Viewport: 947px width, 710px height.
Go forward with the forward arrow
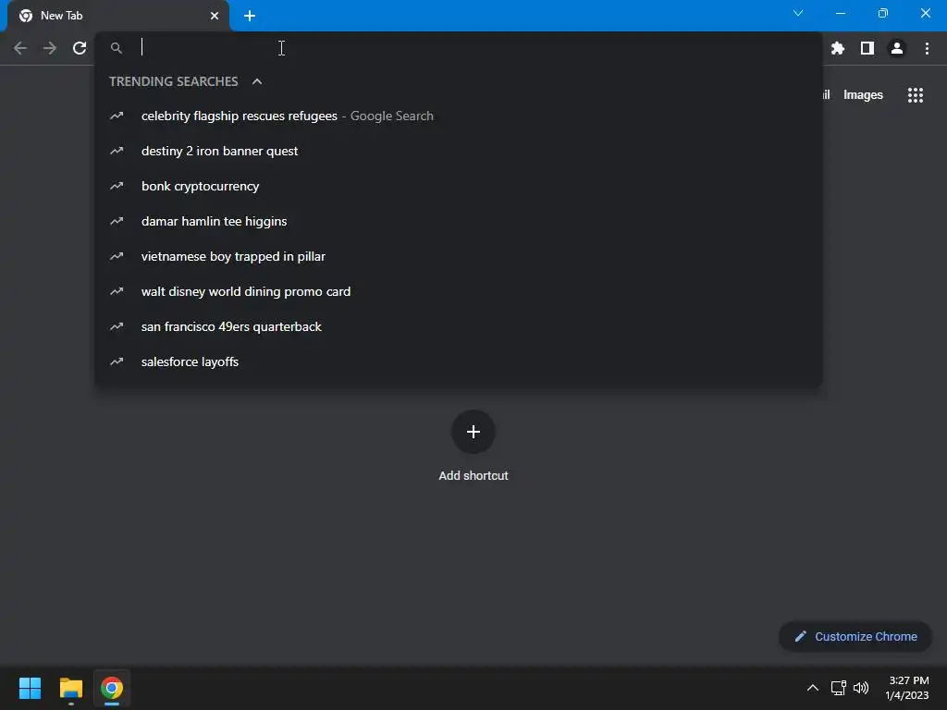click(x=50, y=48)
